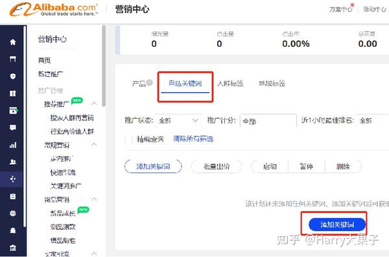
Task: Click the 删除 button
Action: [x=343, y=166]
